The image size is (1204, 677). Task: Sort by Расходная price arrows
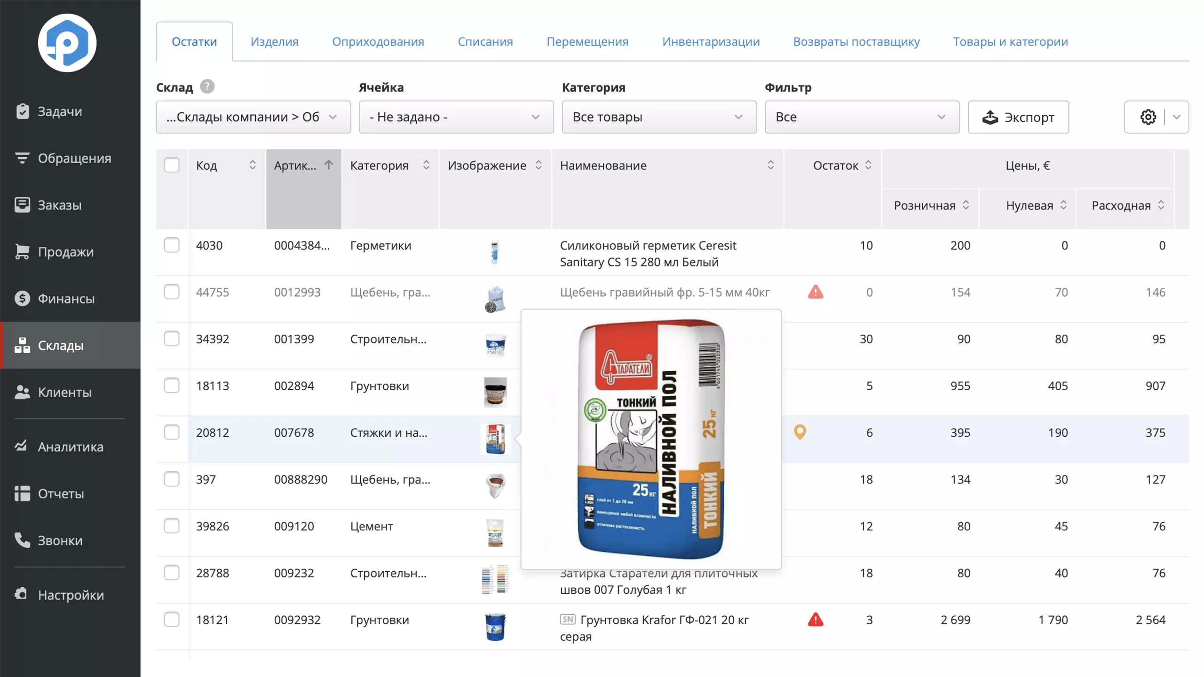pyautogui.click(x=1161, y=205)
